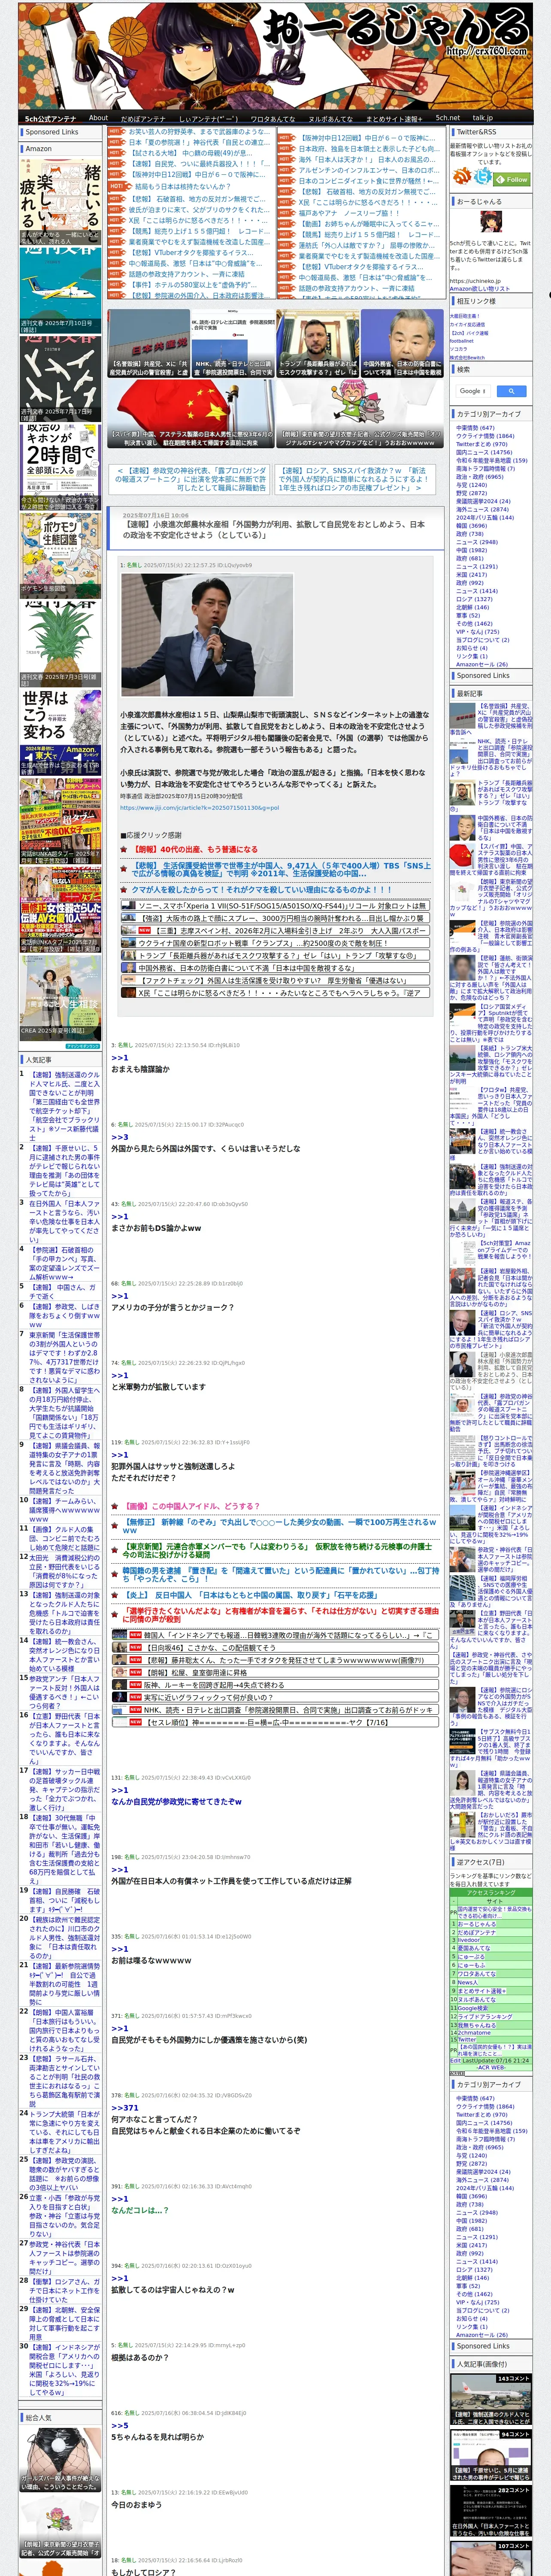Open the blue Twitter bird icon
This screenshot has height=2576, width=551.
coord(483,177)
